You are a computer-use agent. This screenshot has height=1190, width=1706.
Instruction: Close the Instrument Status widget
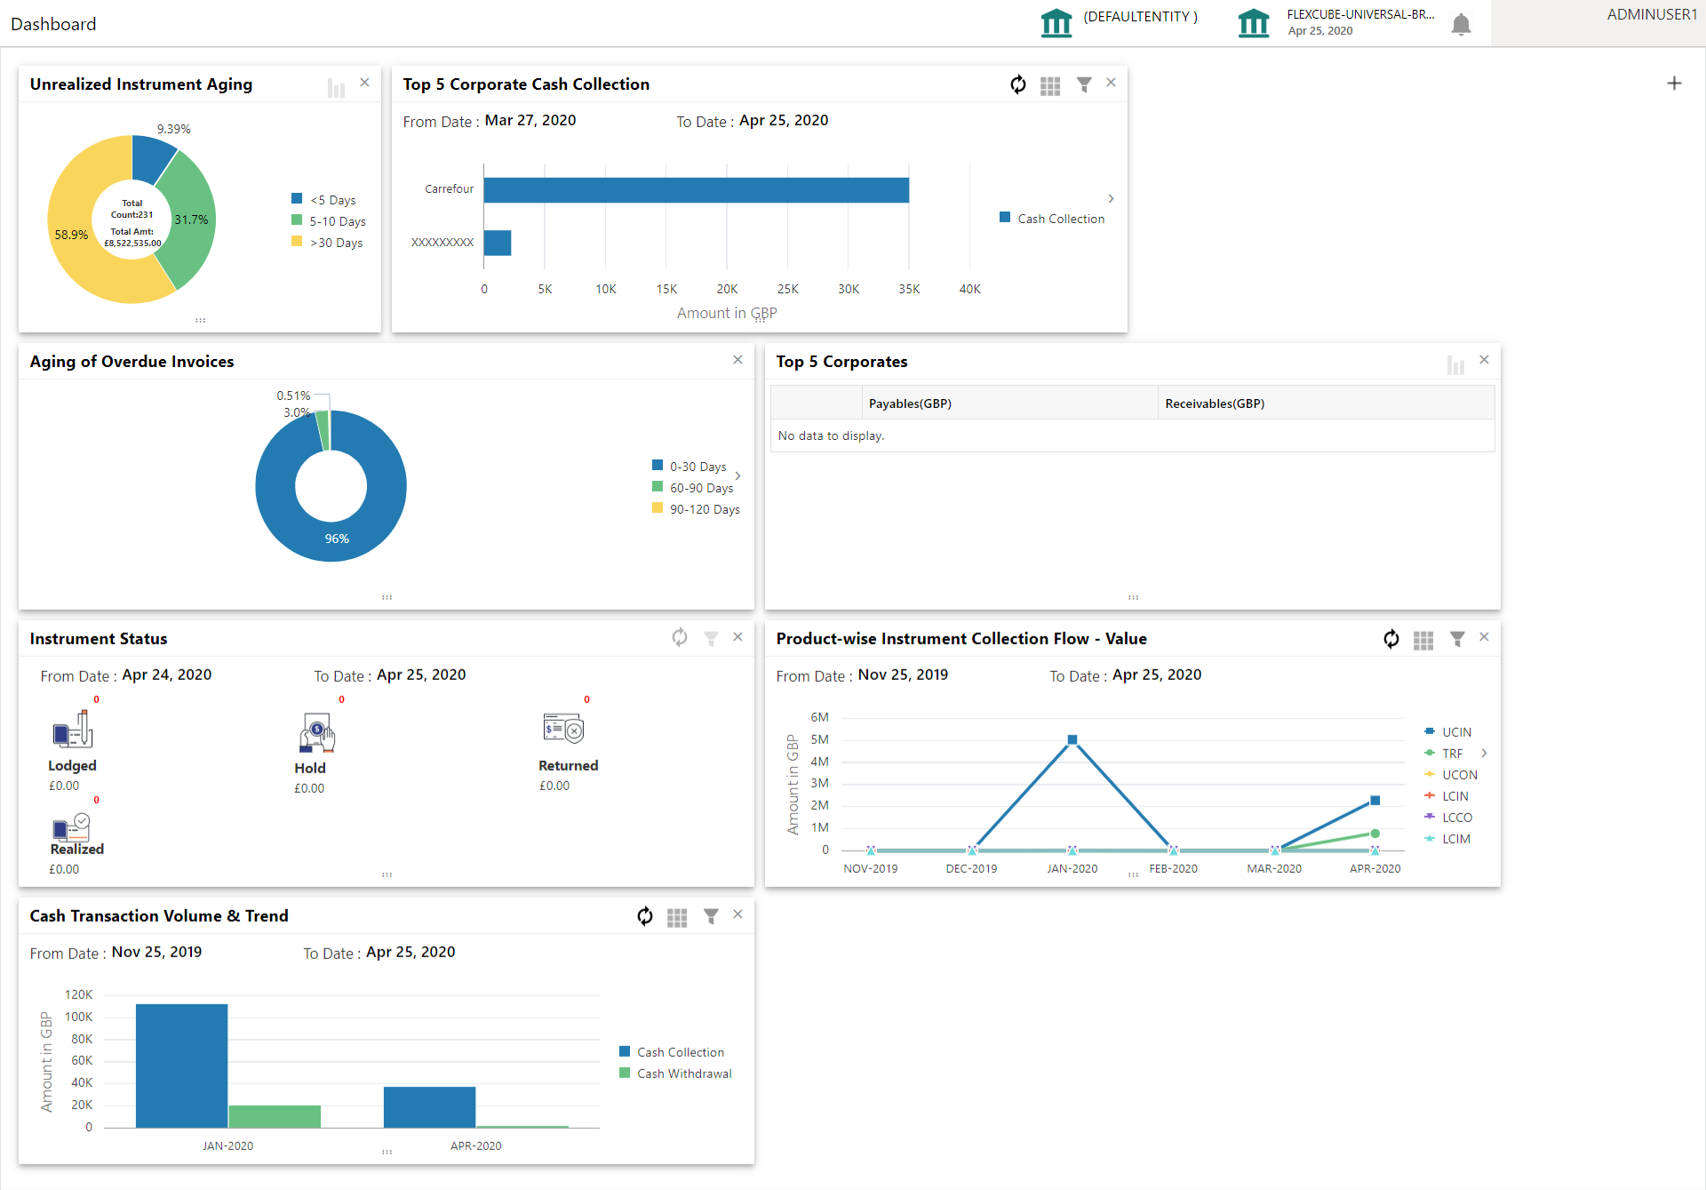click(x=737, y=637)
